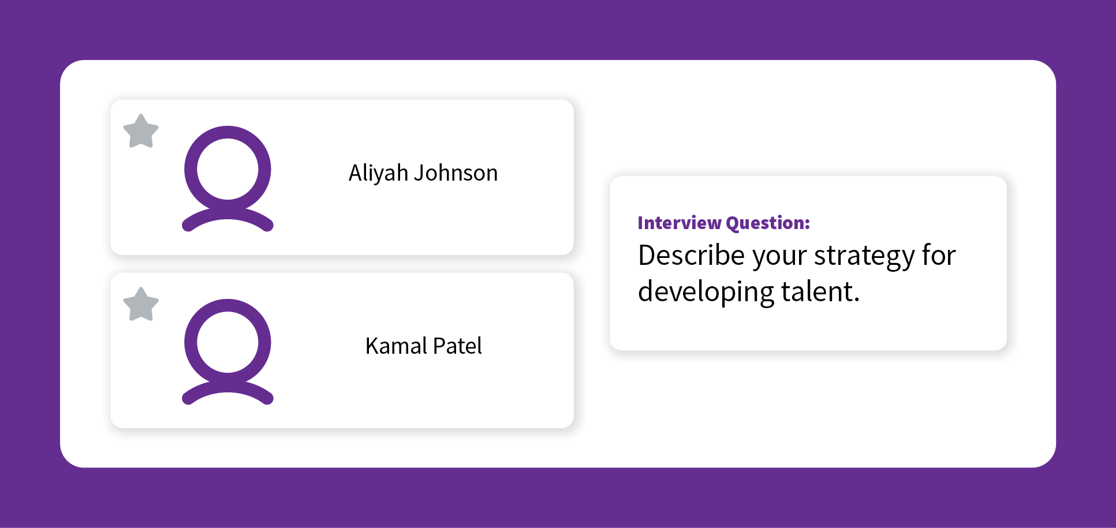Click the head circle of Kamal Patel's avatar
This screenshot has width=1116, height=528.
(x=227, y=342)
